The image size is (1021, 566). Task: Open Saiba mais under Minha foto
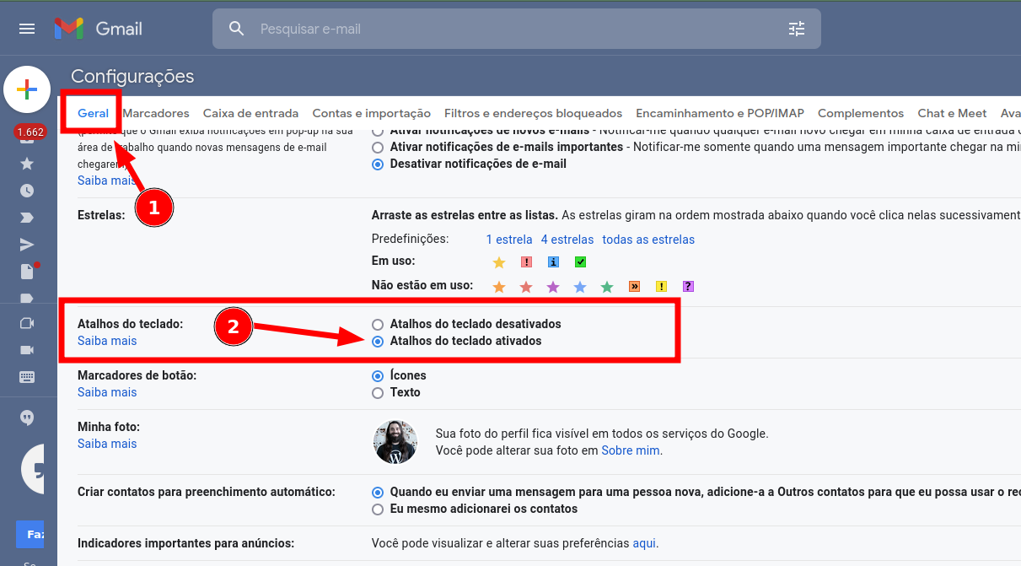pos(107,444)
